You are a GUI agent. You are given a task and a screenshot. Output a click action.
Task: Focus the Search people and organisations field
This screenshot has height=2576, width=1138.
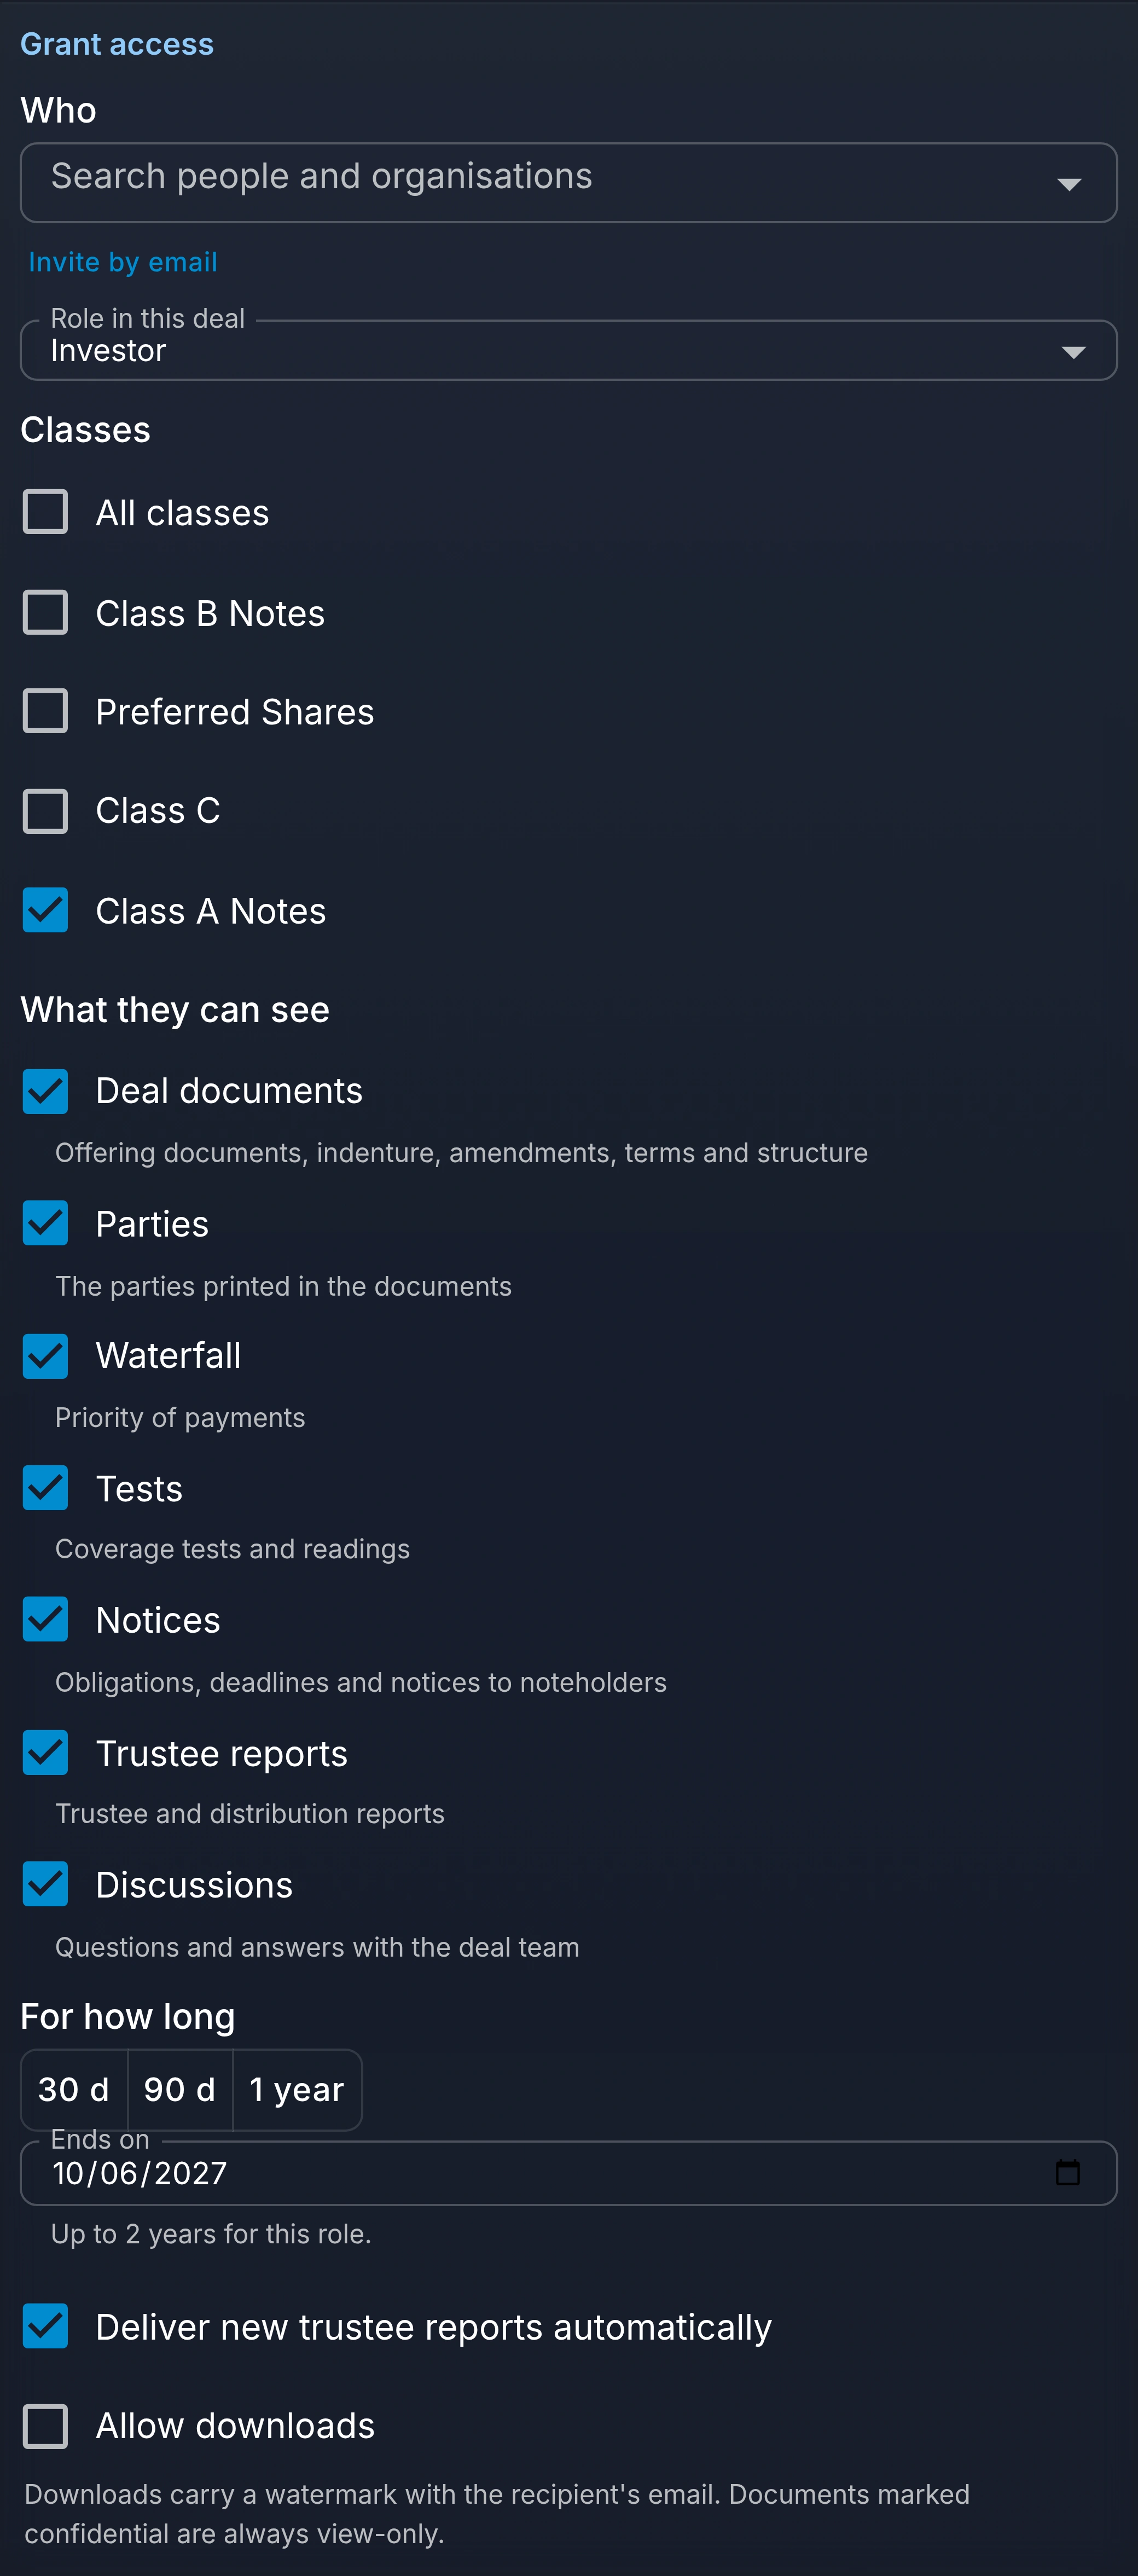(568, 182)
